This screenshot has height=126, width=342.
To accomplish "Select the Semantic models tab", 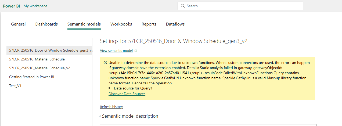I will click(84, 24).
